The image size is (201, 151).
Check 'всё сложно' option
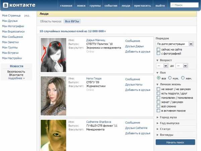(158, 106)
